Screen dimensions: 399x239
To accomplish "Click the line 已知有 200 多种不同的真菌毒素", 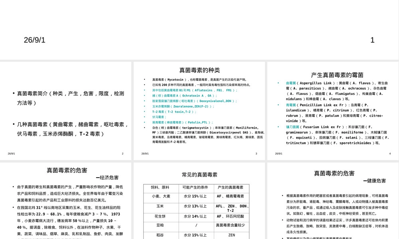I will pos(201,85).
